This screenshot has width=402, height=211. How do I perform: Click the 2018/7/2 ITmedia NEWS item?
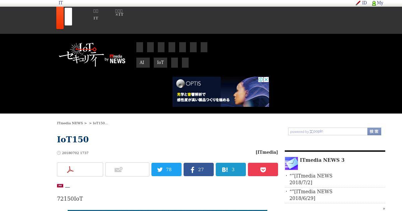click(311, 179)
